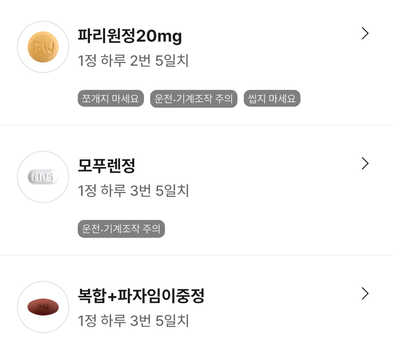Tap the yellow 파리원정20mg pill image

click(43, 47)
